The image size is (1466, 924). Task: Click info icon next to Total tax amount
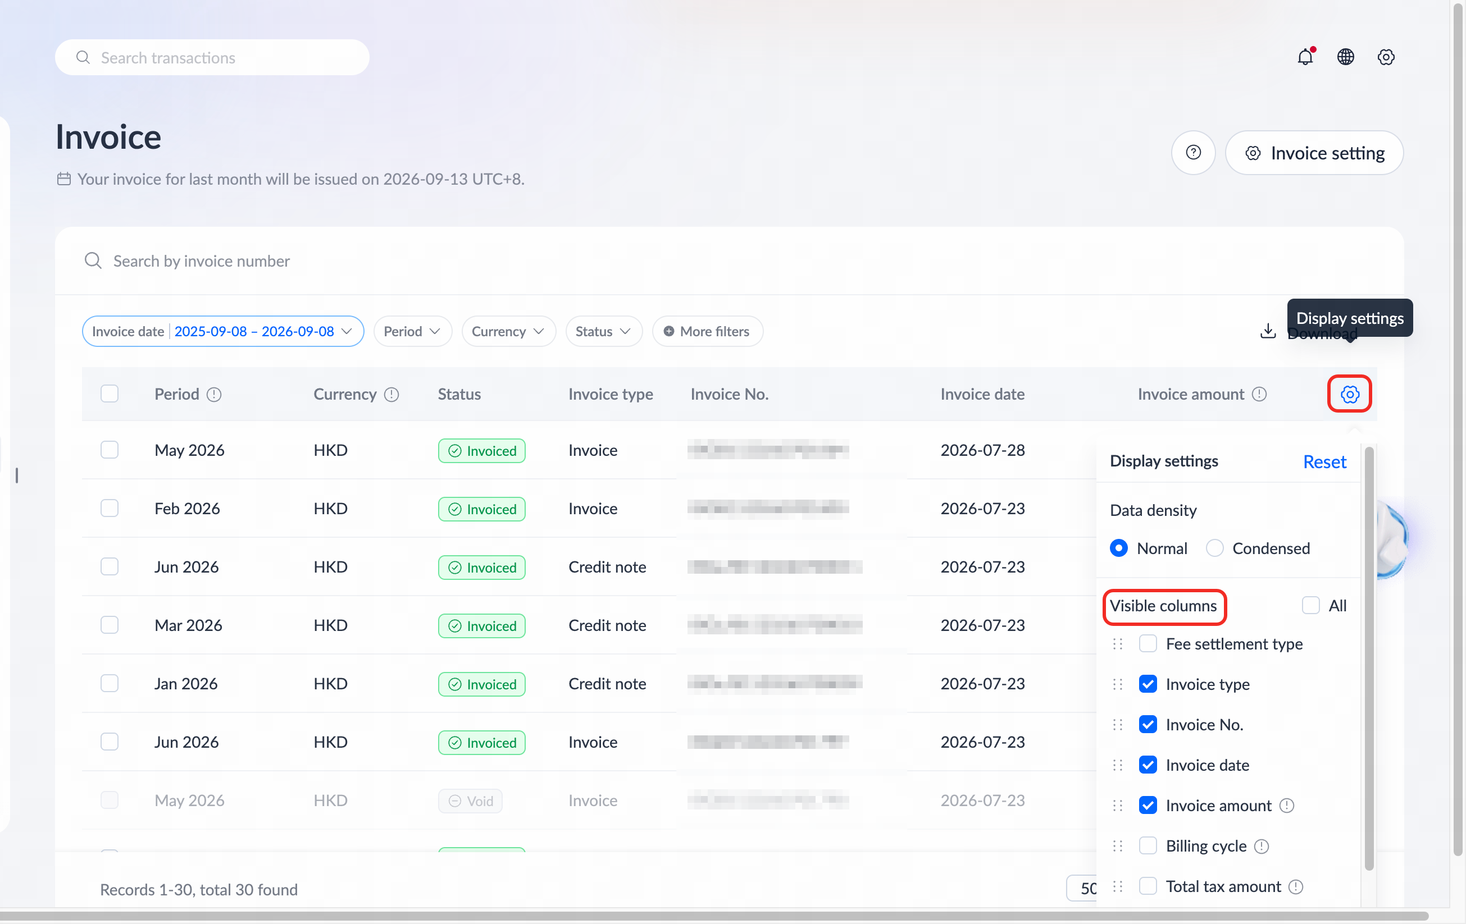[x=1296, y=887]
